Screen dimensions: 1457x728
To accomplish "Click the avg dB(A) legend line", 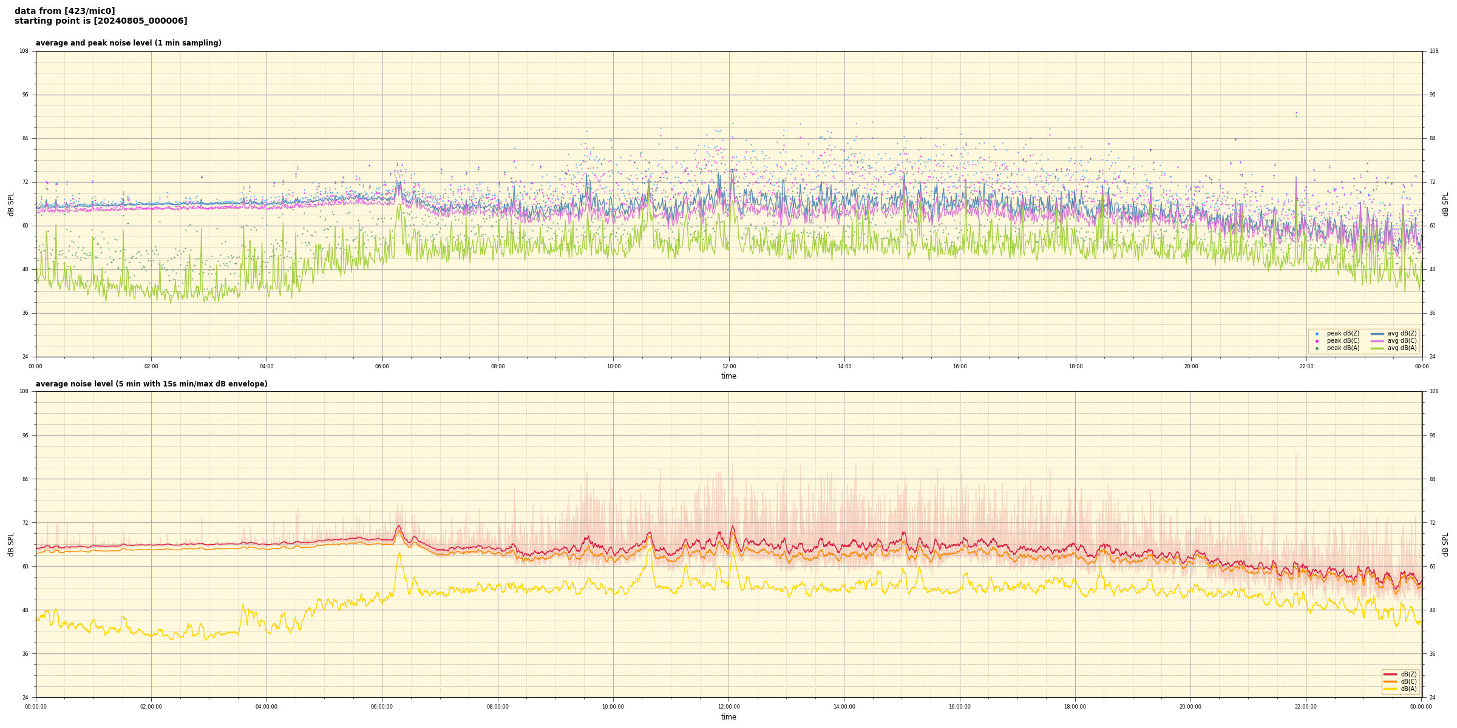I will [1377, 348].
